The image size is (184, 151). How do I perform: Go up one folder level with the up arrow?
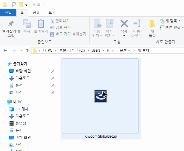coord(27,50)
